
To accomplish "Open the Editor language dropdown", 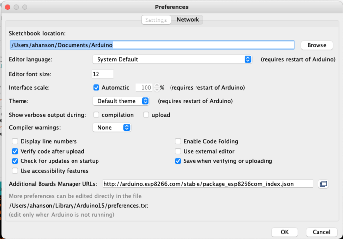I will coord(172,59).
